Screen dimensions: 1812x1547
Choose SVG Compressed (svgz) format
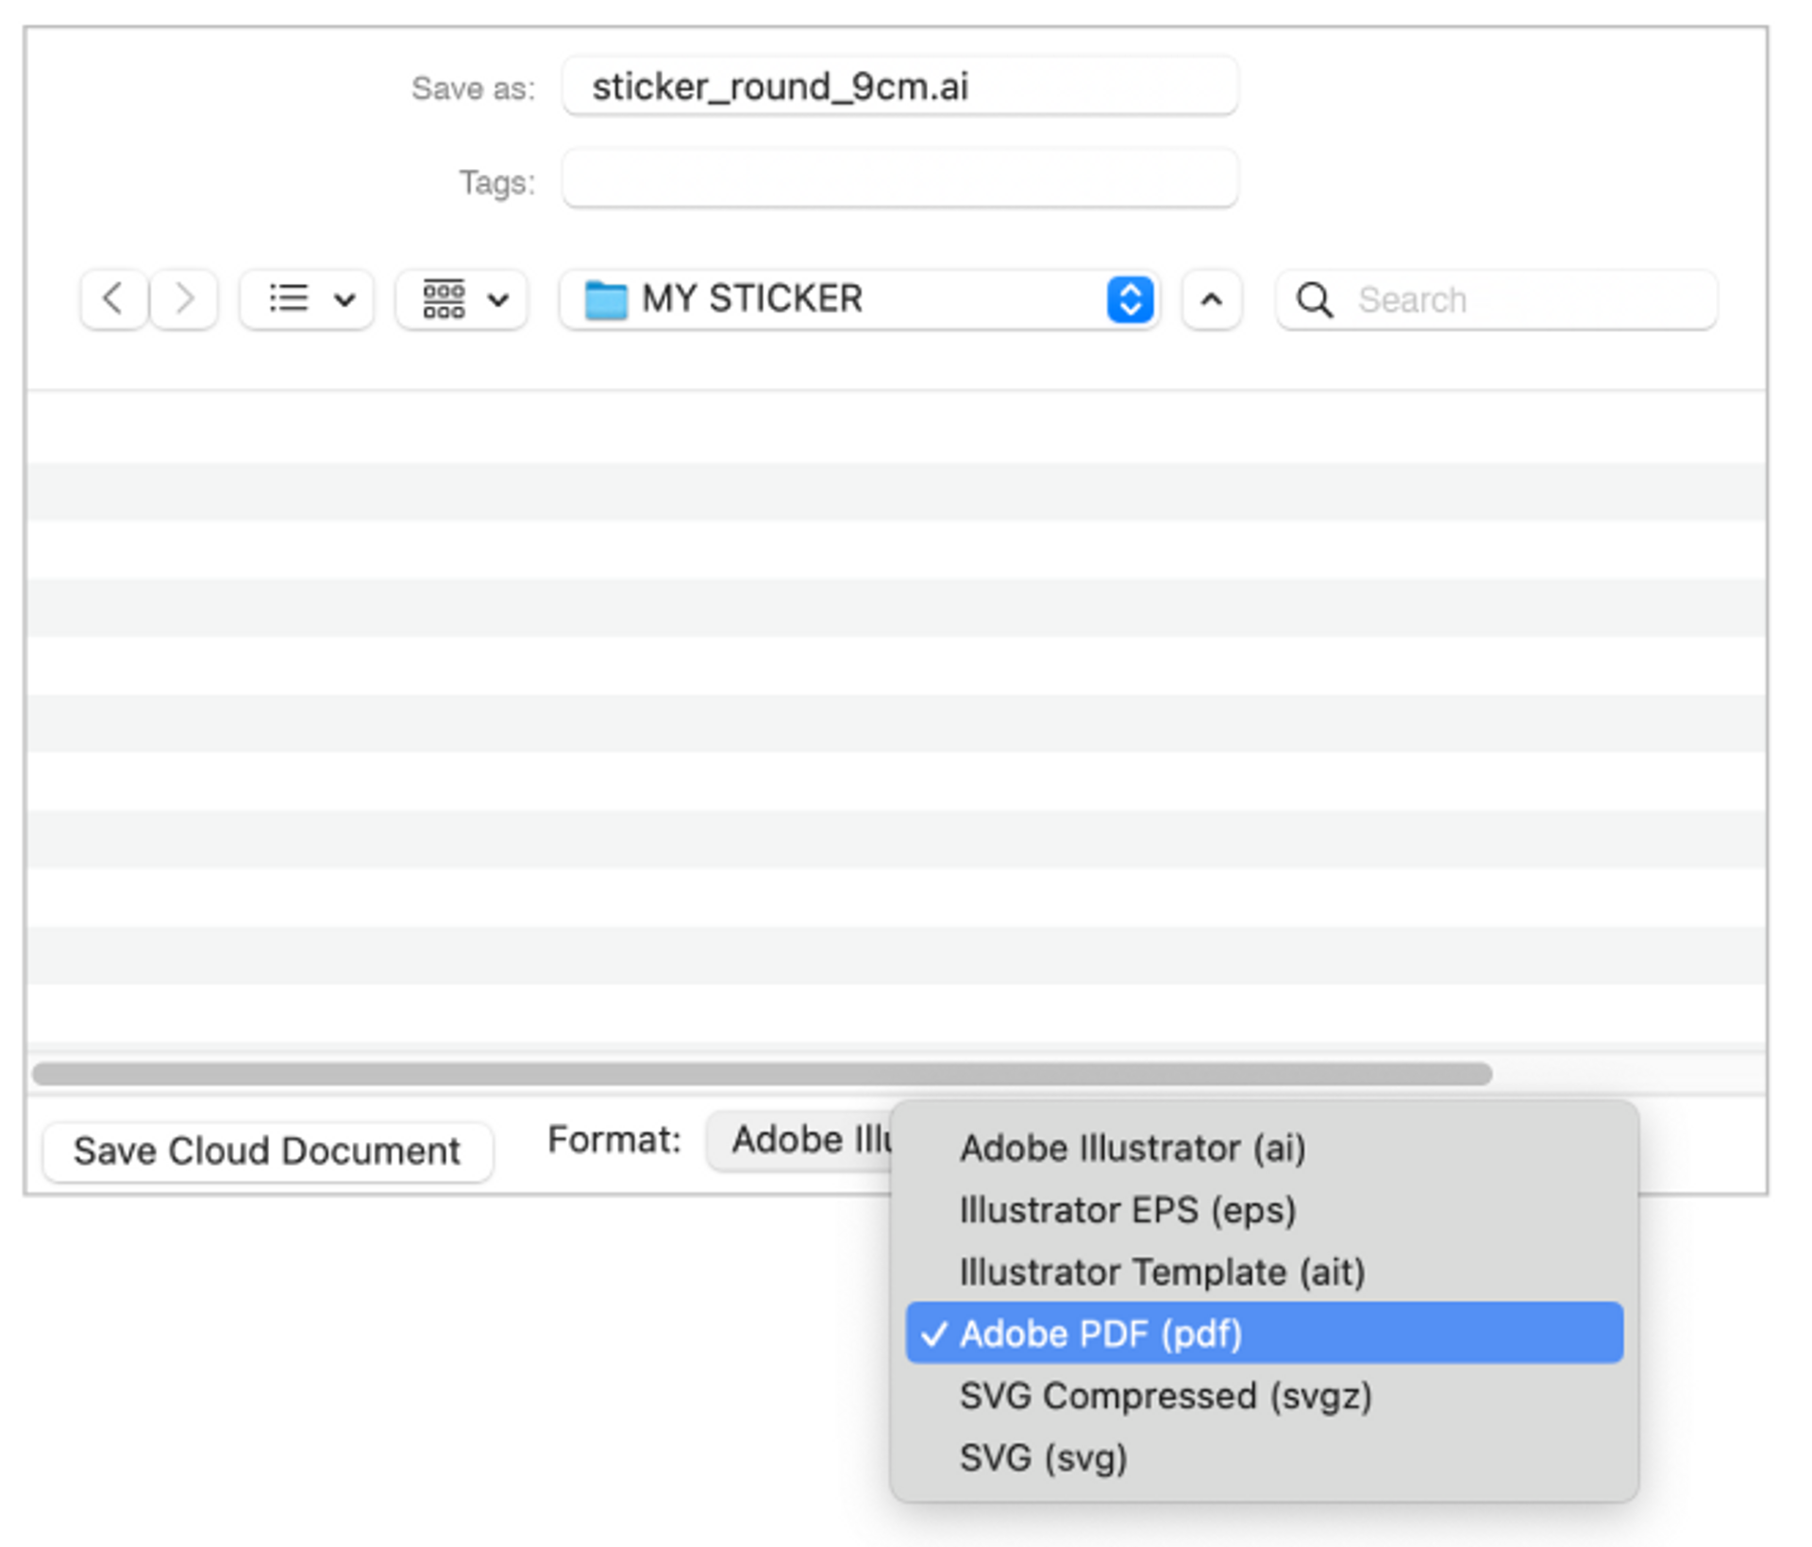coord(1165,1396)
